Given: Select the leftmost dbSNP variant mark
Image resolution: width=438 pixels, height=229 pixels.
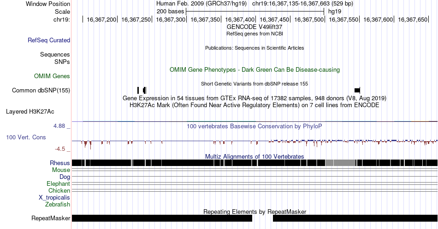Looking at the screenshot, I should (x=138, y=90).
